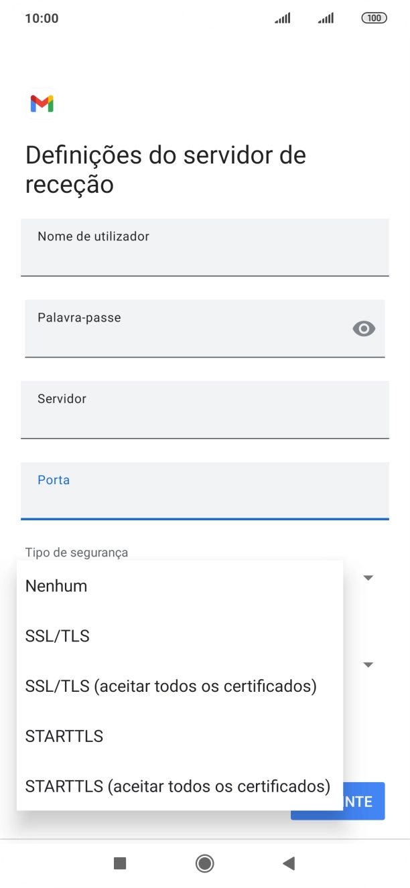Open the Tipo de segurança dropdown arrow
410x888 pixels.
(x=368, y=577)
